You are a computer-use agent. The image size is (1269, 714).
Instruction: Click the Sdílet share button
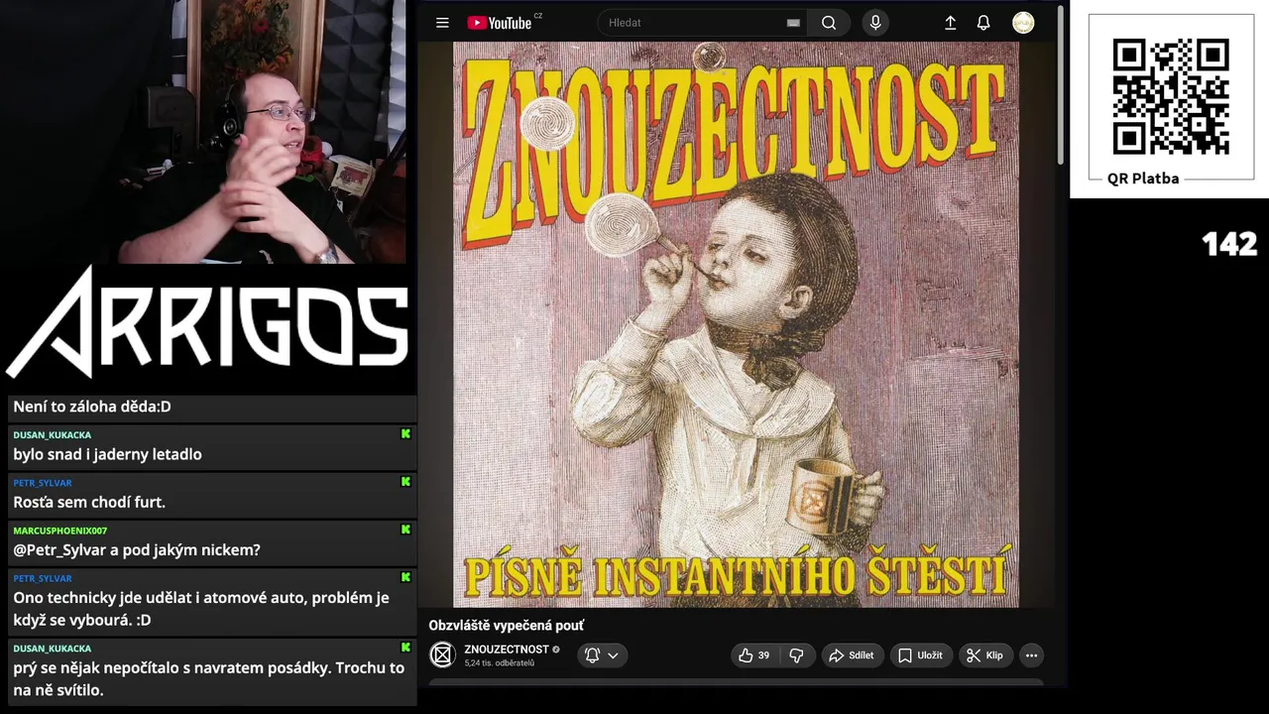[x=852, y=655]
